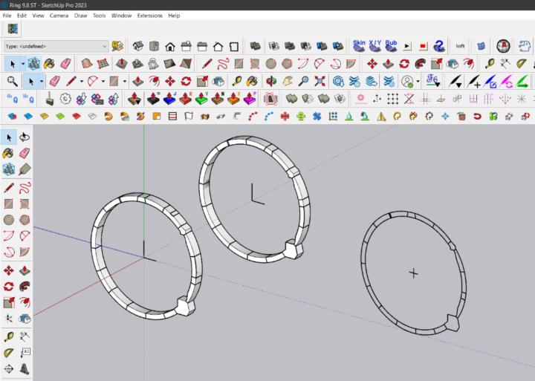The width and height of the screenshot is (535, 381).
Task: Click the red-topped sphere globe icon
Action: coord(503,46)
